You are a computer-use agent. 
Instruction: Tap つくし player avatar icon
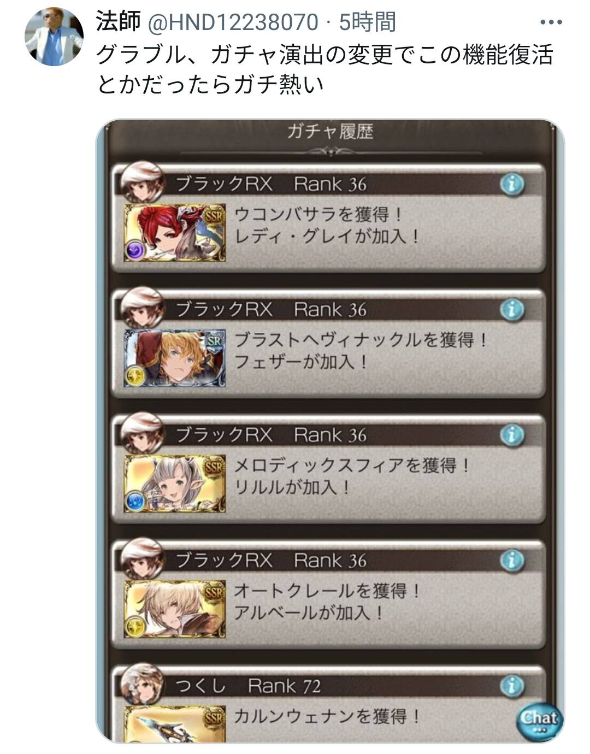pyautogui.click(x=142, y=684)
